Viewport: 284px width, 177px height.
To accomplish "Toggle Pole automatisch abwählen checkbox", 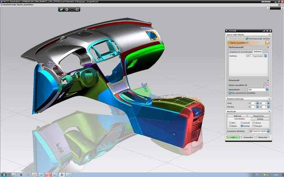I will [x=230, y=93].
